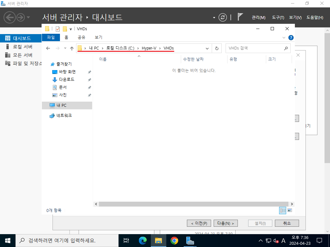The width and height of the screenshot is (330, 247).
Task: Open the Windows Start menu
Action: 8,241
